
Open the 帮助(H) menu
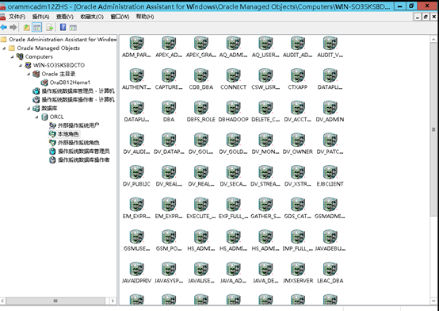(145, 17)
